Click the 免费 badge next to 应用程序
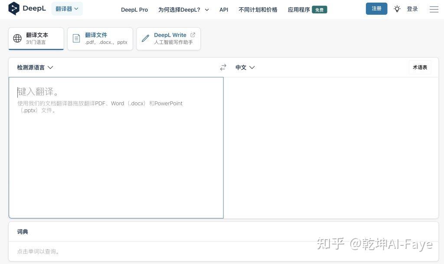The width and height of the screenshot is (444, 264). click(320, 10)
